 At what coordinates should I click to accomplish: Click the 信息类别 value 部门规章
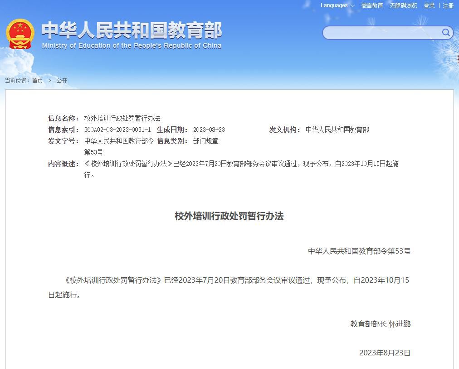(205, 141)
